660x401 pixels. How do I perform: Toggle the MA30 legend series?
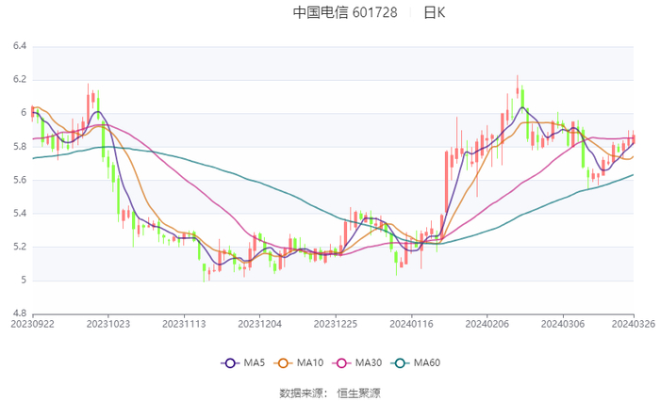click(357, 362)
